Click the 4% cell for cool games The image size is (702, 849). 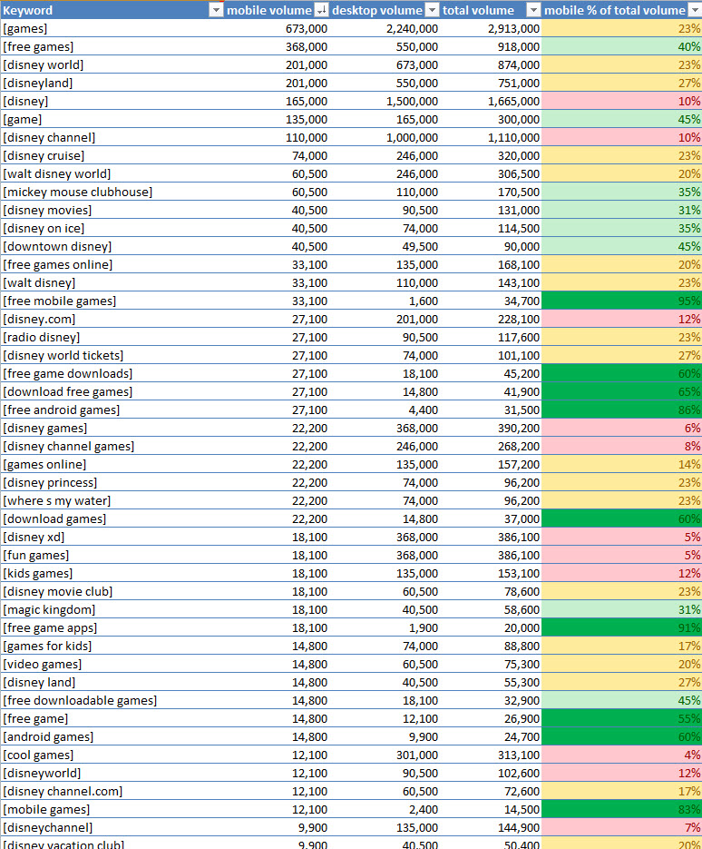(622, 755)
